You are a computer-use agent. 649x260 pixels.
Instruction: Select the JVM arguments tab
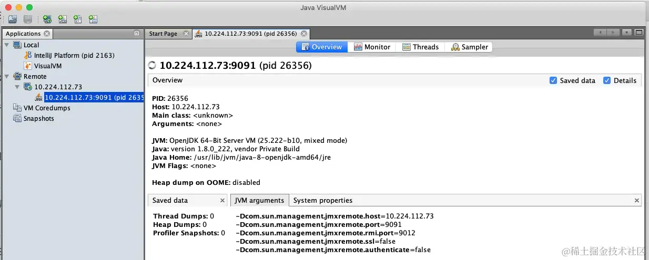pyautogui.click(x=260, y=200)
